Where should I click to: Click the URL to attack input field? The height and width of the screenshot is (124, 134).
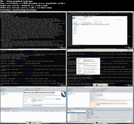tap(44, 99)
